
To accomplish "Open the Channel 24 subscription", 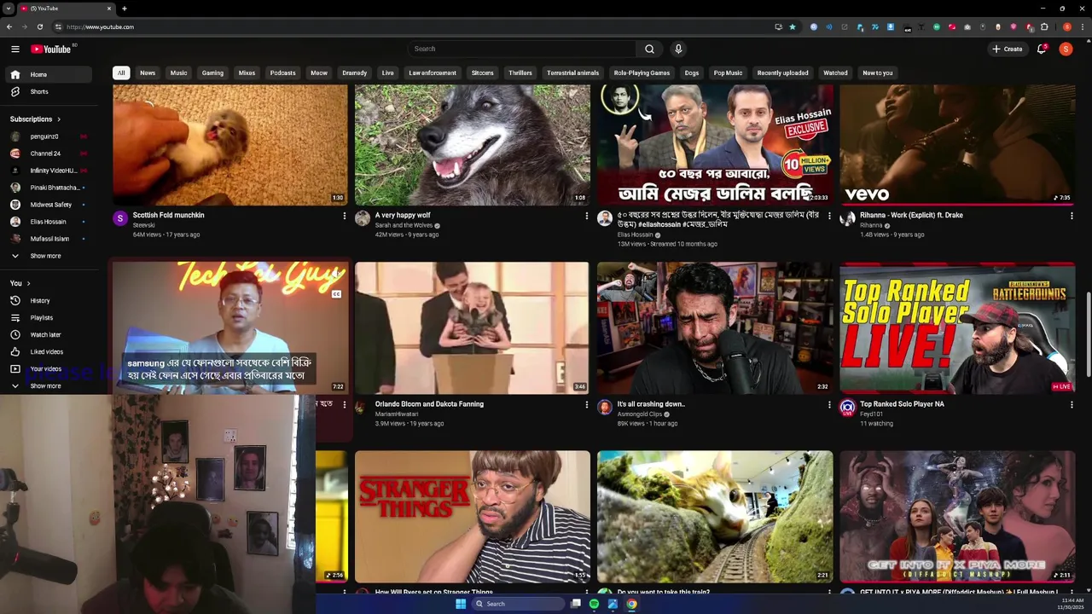I will (x=48, y=153).
